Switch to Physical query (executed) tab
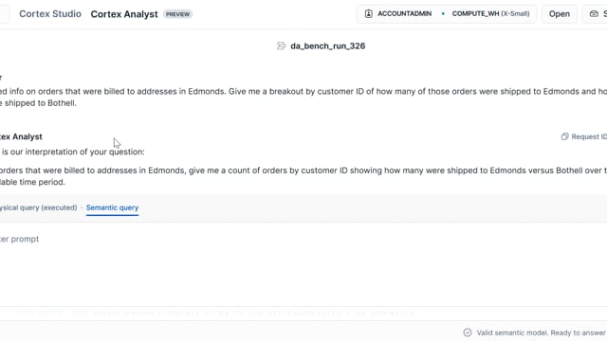This screenshot has width=607, height=341. click(38, 207)
